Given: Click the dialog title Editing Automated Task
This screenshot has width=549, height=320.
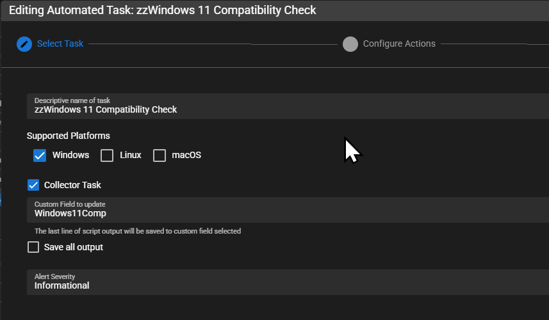Looking at the screenshot, I should click(163, 10).
